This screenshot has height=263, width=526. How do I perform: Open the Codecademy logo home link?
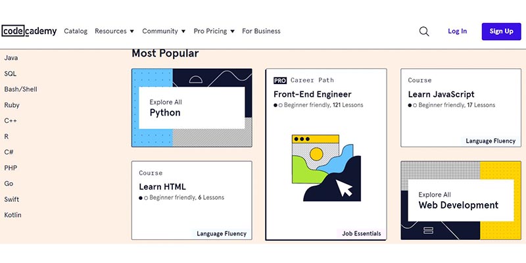(x=29, y=31)
